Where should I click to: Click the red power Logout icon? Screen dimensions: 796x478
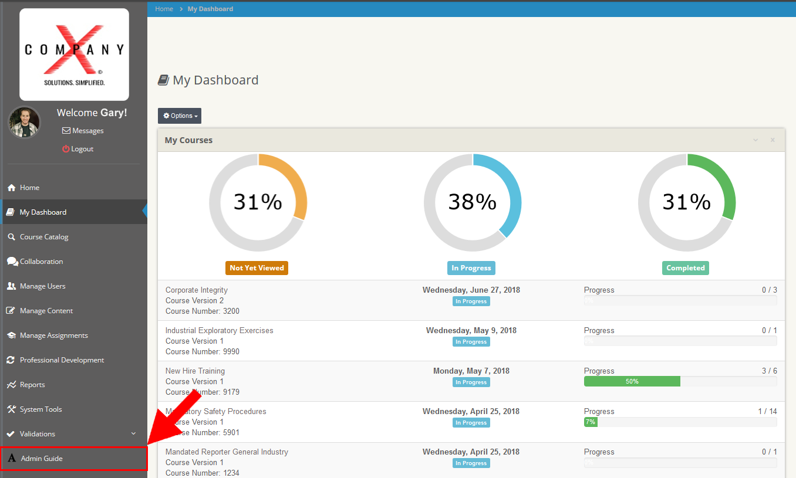66,149
